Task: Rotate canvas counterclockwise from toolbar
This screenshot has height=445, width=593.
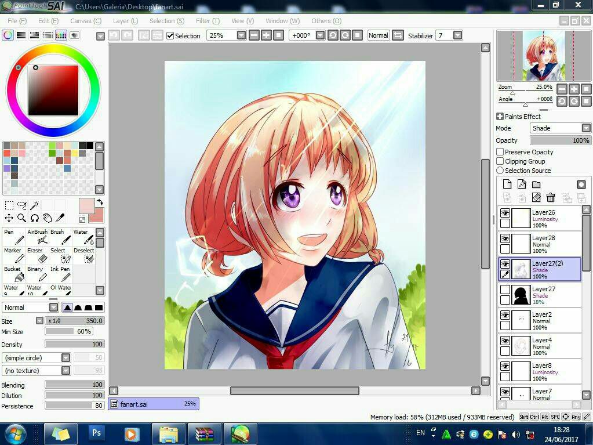Action: click(333, 35)
